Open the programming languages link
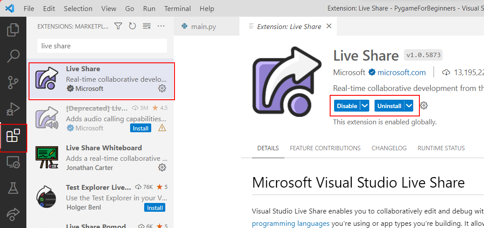Screen dimensions: 484x228 point(291,223)
